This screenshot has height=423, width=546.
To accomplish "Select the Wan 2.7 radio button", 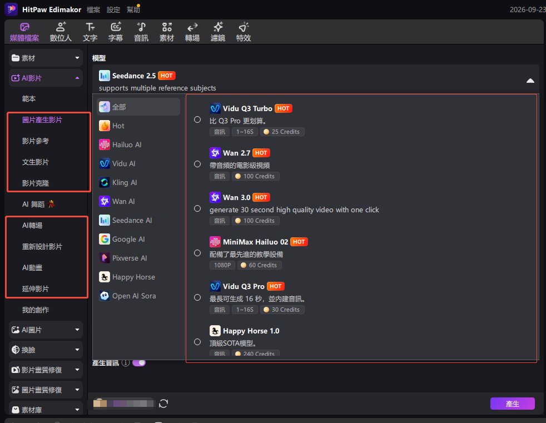I will click(x=197, y=164).
